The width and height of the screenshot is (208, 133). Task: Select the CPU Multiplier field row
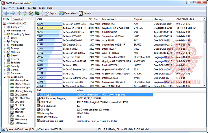coord(95,106)
